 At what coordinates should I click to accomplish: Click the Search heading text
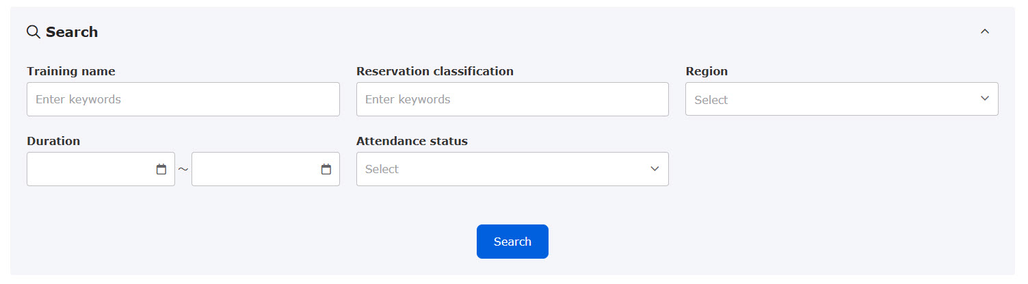[72, 32]
